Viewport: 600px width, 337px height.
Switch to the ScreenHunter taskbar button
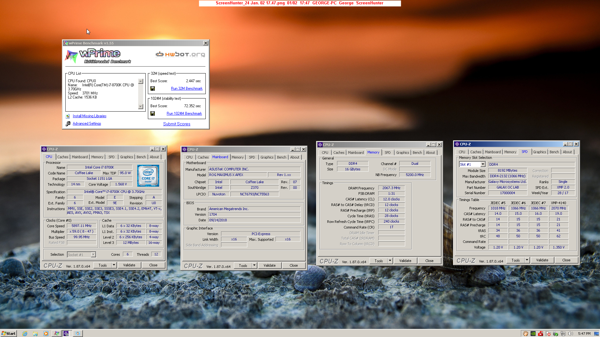coord(78,334)
